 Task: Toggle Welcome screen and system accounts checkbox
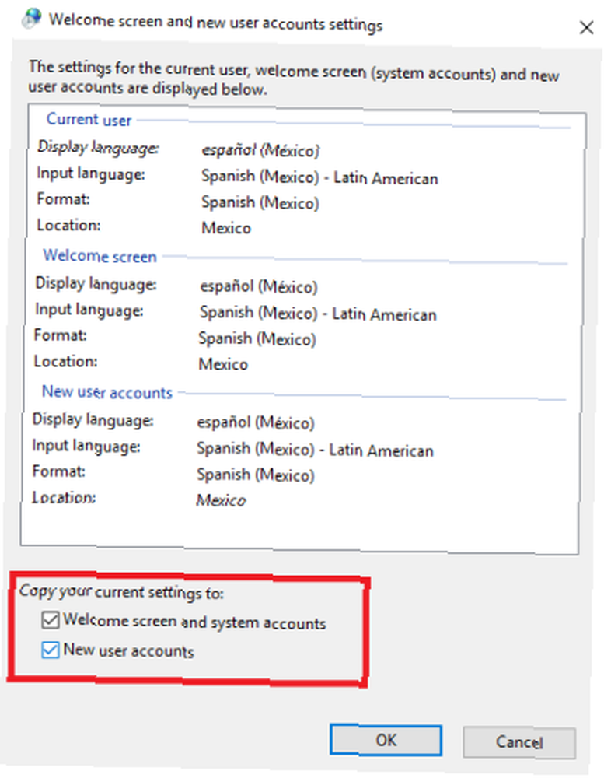(51, 620)
